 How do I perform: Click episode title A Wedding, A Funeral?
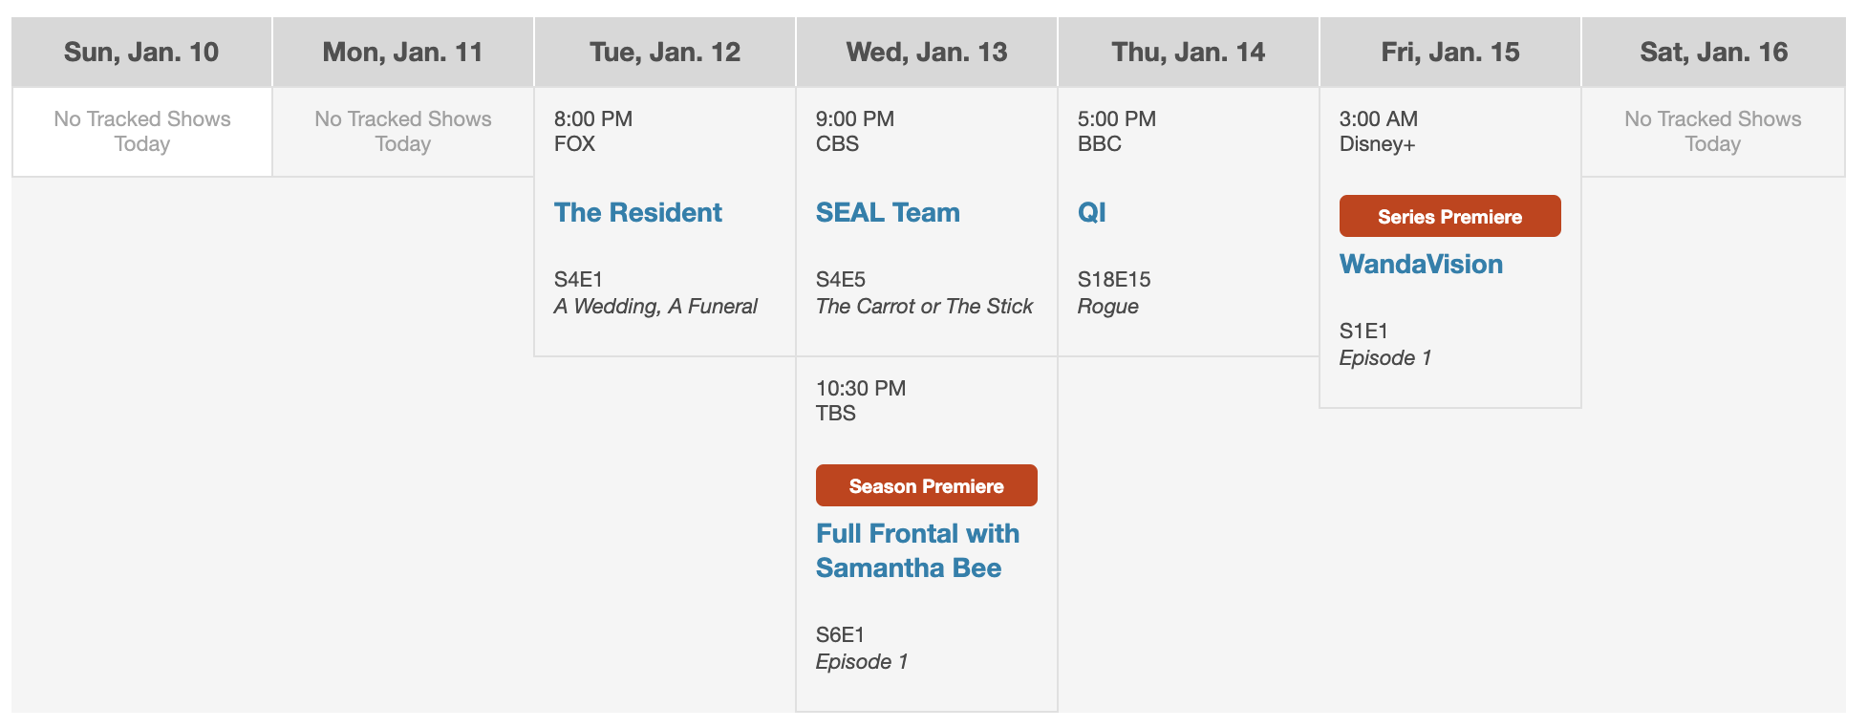655,307
